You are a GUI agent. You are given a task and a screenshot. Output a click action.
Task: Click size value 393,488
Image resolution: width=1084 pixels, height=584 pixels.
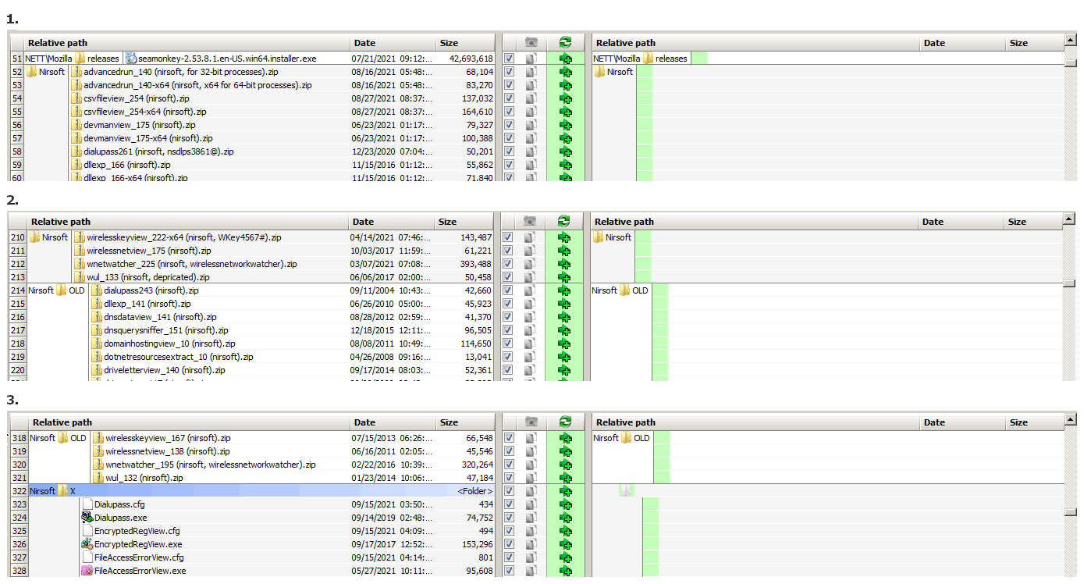coord(476,264)
